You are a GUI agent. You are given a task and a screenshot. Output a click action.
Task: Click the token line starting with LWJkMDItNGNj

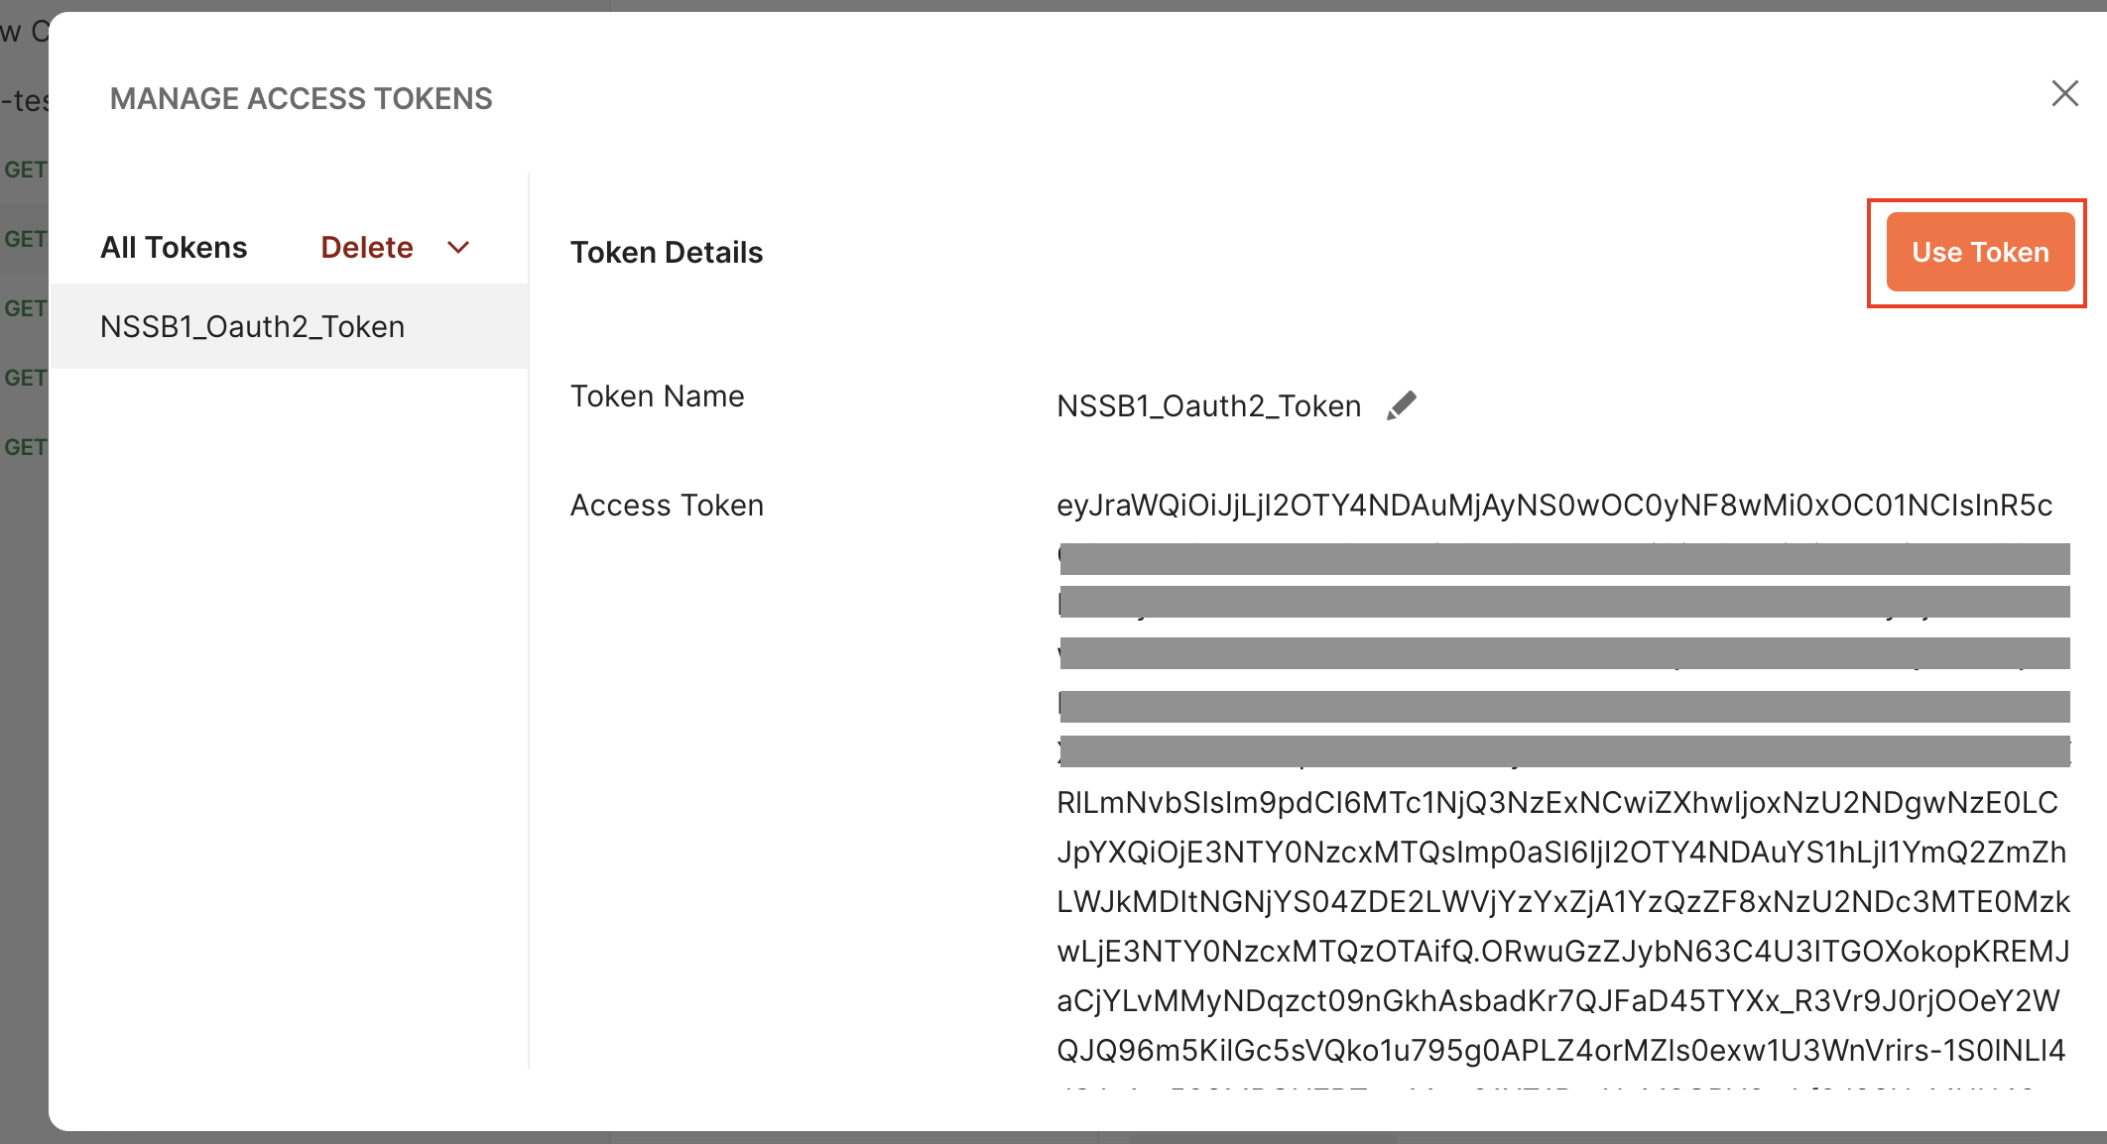pyautogui.click(x=1562, y=901)
